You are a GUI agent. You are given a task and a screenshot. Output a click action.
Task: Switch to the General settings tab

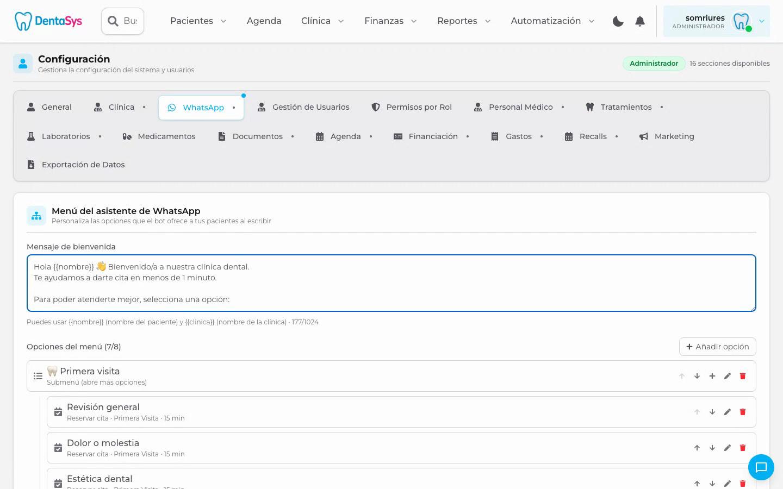[x=49, y=107]
